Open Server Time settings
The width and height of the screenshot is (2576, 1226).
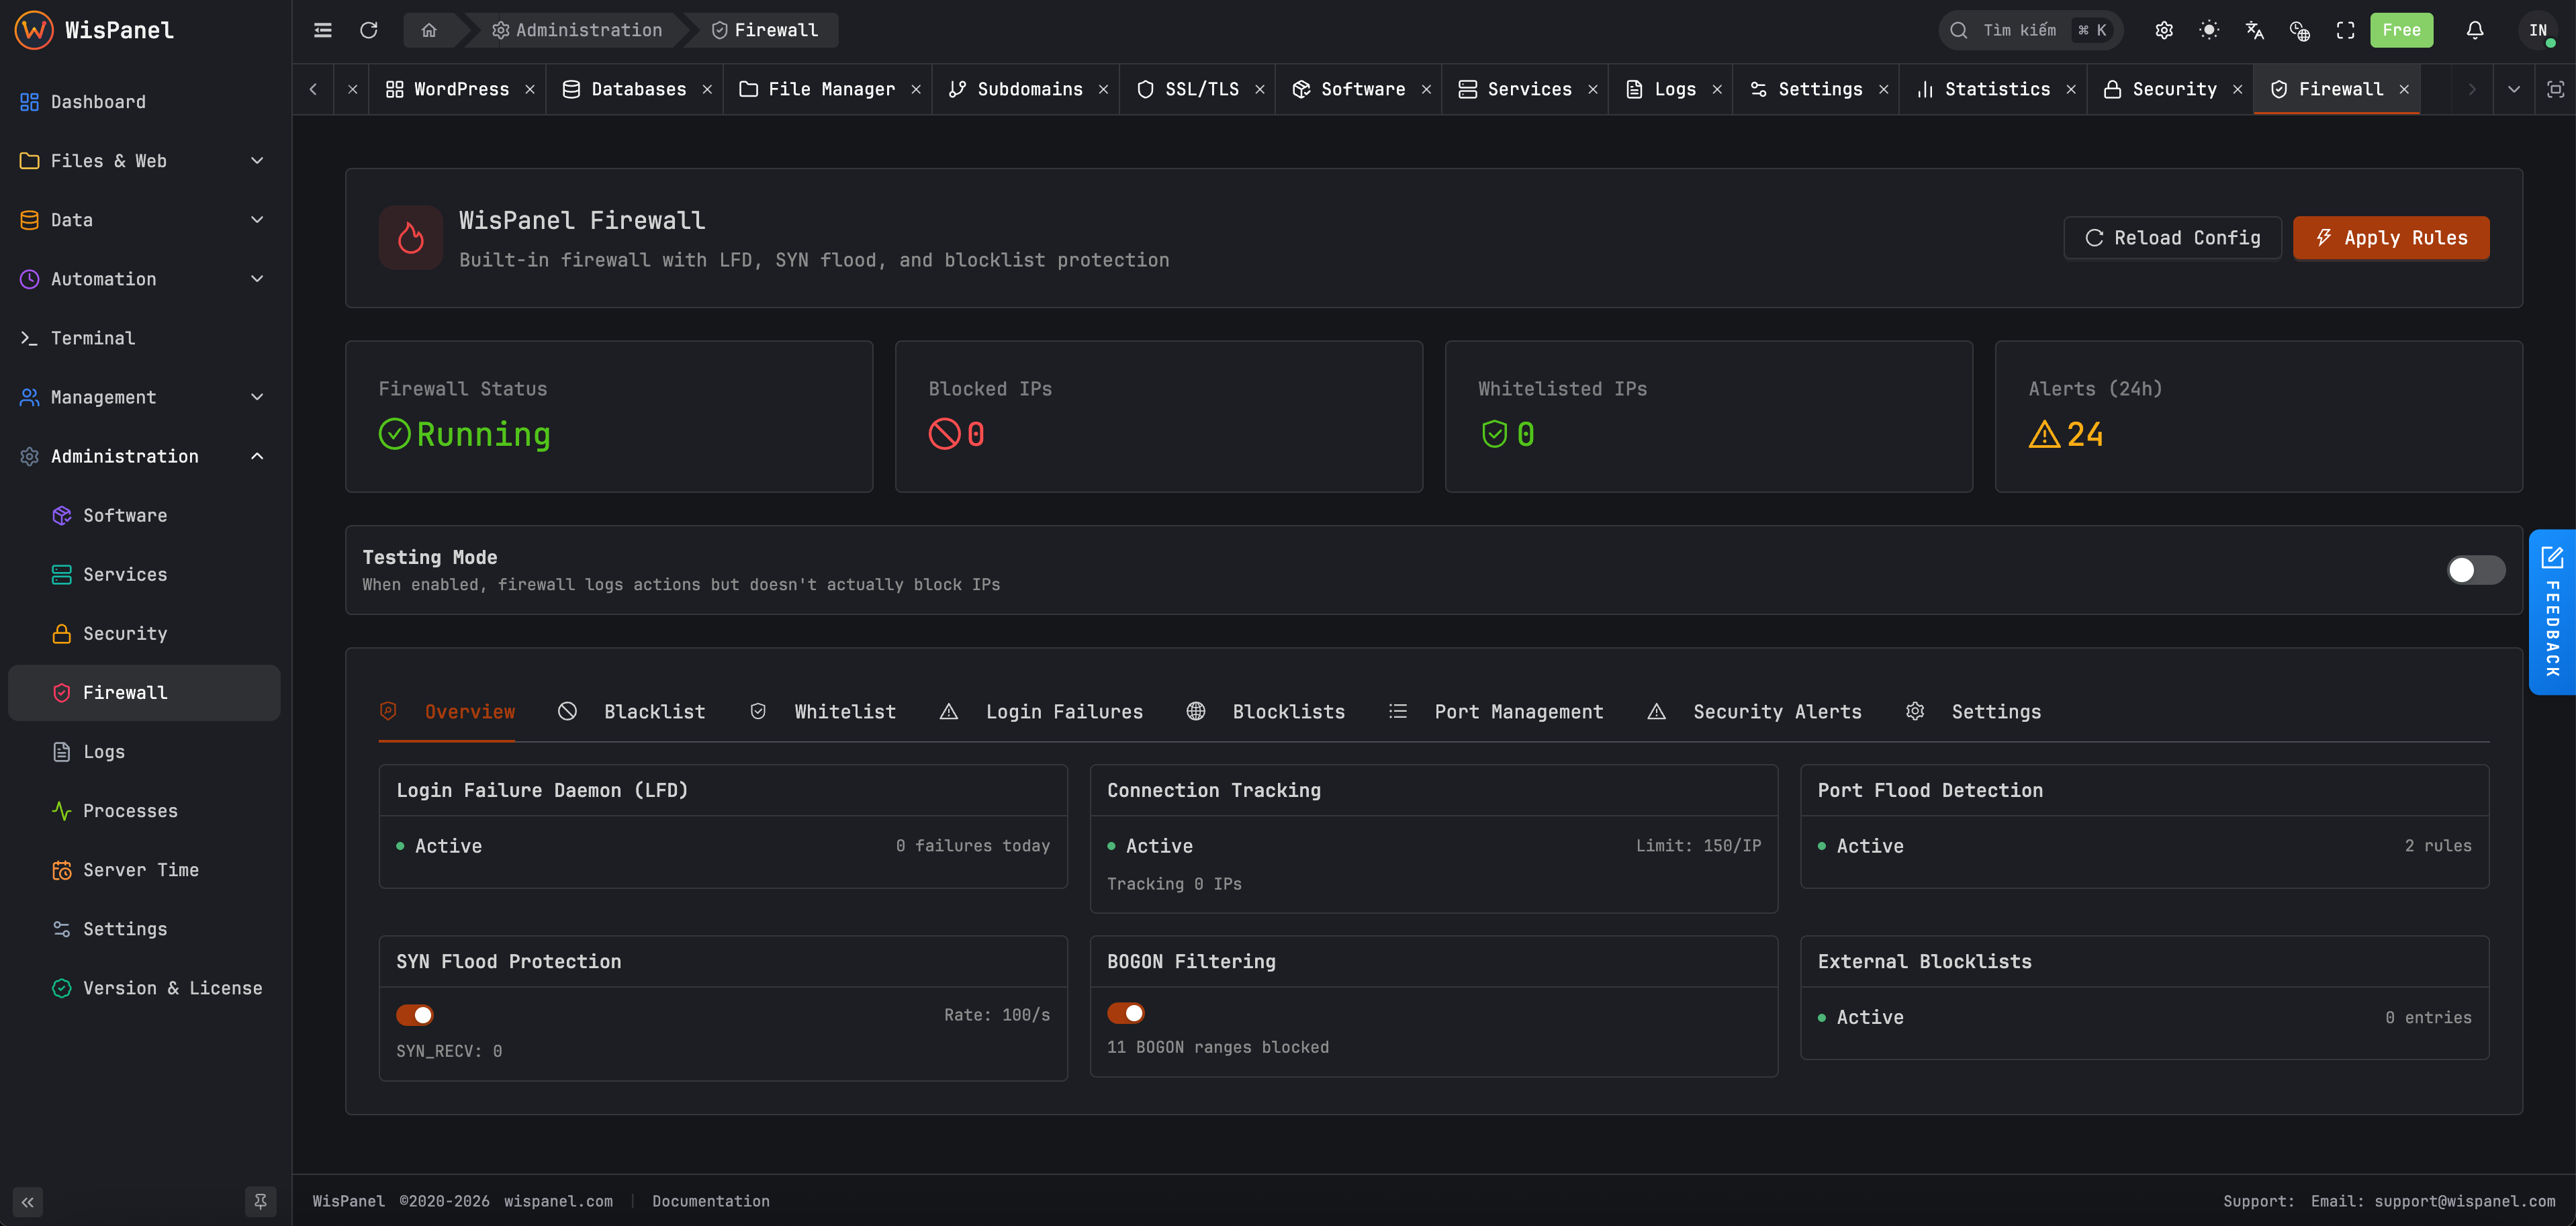click(140, 869)
